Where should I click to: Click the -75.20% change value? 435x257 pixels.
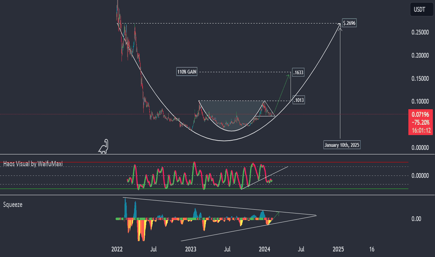tap(421, 122)
